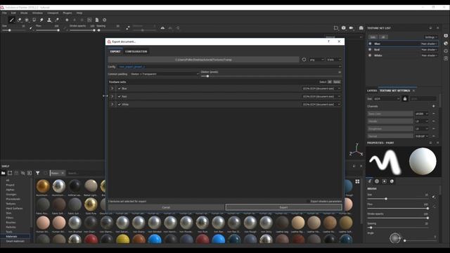Image resolution: width=450 pixels, height=253 pixels.
Task: Enable the Export shaders parameters checkbox
Action: (308, 202)
